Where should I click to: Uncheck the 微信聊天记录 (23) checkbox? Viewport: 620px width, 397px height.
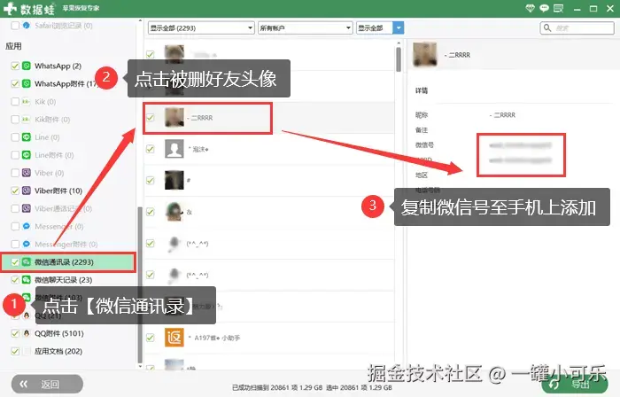pos(15,280)
